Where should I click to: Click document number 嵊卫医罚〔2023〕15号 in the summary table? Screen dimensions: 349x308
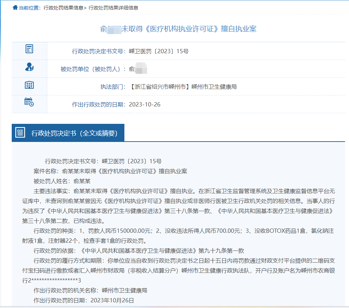[x=158, y=51]
